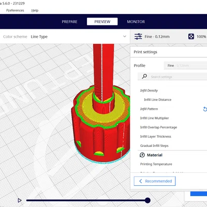Select the Infill Density setting
This screenshot has width=207, height=207.
click(149, 91)
